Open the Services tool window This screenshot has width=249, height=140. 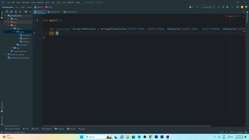71,129
